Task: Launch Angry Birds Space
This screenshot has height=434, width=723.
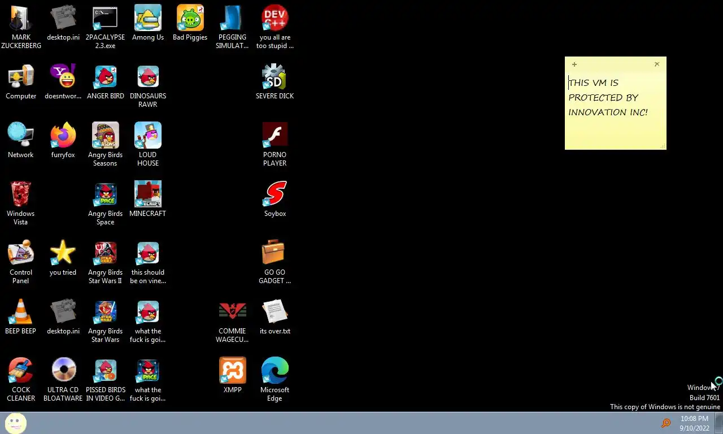Action: (105, 203)
